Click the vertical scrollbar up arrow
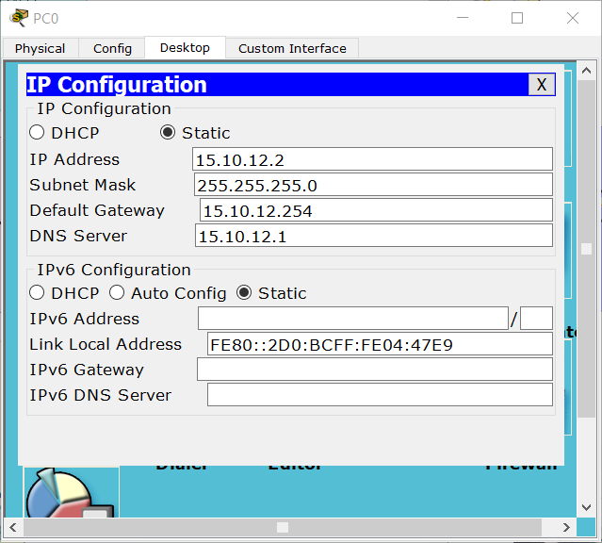 pyautogui.click(x=586, y=71)
